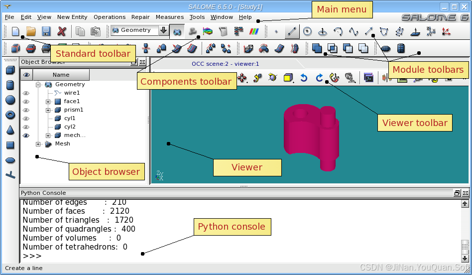Create a Torus primitive from left toolbar

click(x=10, y=115)
